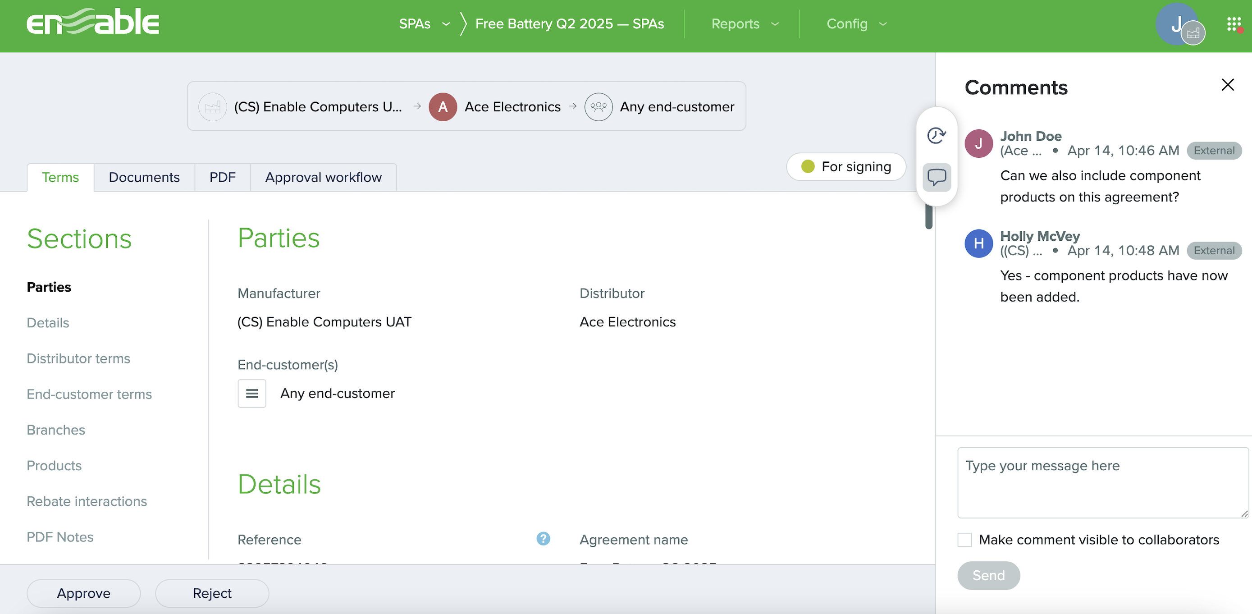Send the comment
The image size is (1252, 614).
click(x=988, y=575)
